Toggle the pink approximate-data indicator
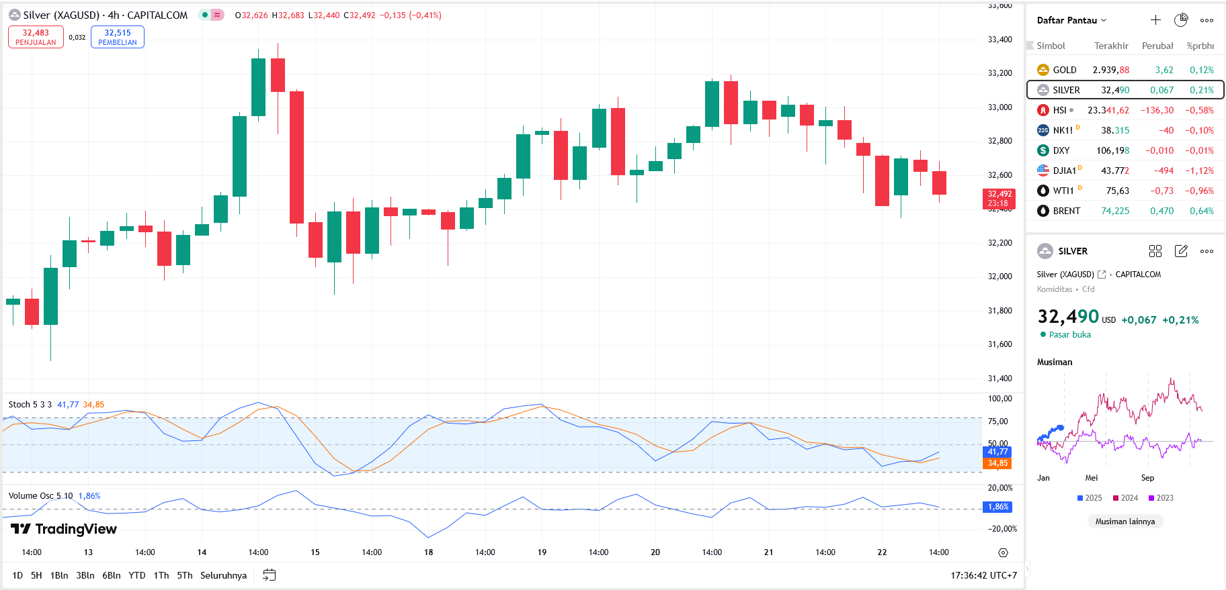Viewport: 1226px width, 590px height. point(217,15)
